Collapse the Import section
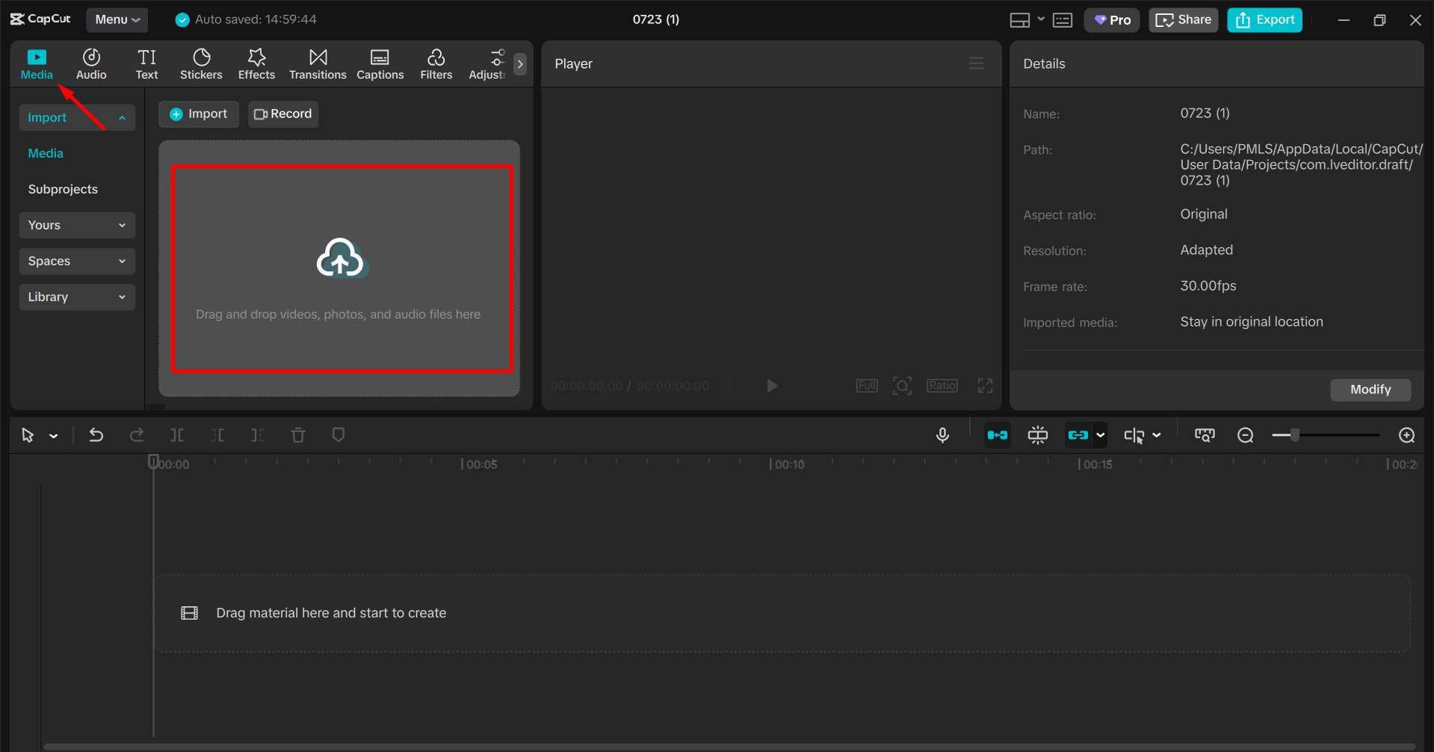The height and width of the screenshot is (752, 1434). [x=76, y=117]
